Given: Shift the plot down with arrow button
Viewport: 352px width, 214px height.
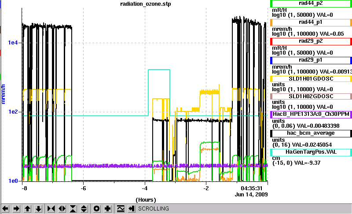Looking at the screenshot, I should pos(38,209).
